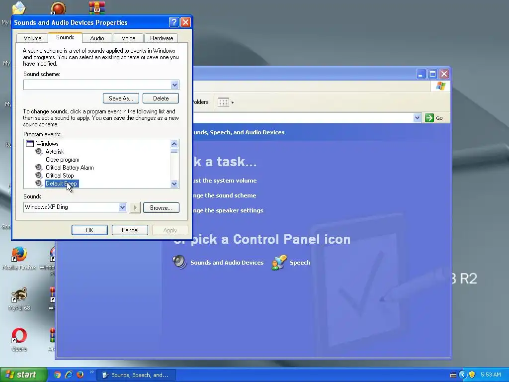Viewport: 509px width, 382px height.
Task: Click the Delete scheme button
Action: pyautogui.click(x=161, y=98)
